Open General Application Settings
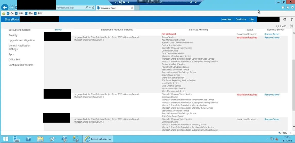The width and height of the screenshot is (295, 143). pos(19,47)
